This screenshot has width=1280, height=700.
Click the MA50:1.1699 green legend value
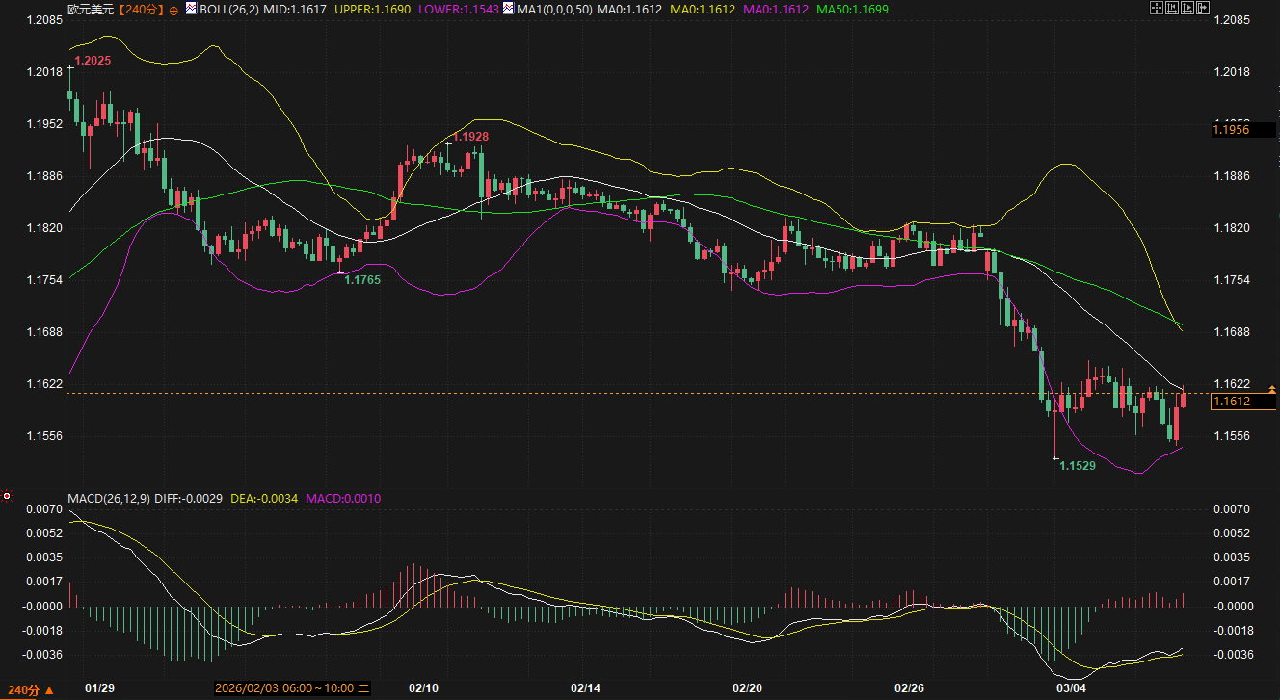click(852, 10)
